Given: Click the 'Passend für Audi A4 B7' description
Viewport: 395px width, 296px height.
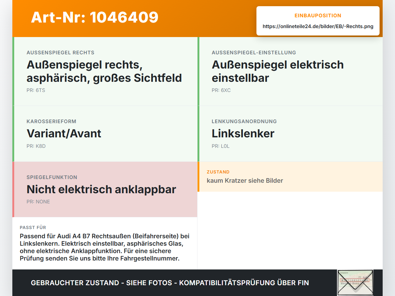Looking at the screenshot, I should [x=105, y=247].
